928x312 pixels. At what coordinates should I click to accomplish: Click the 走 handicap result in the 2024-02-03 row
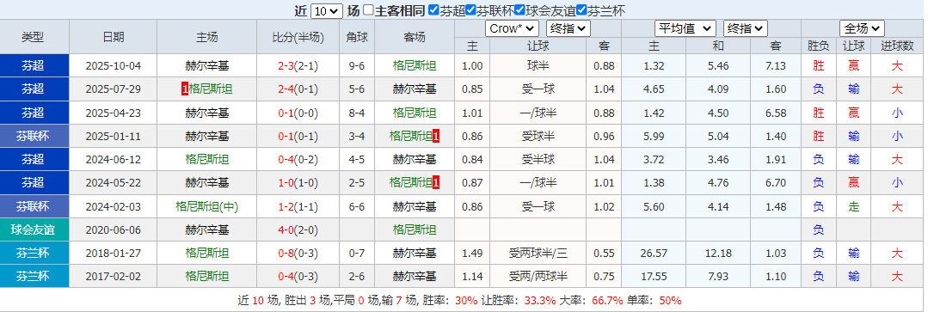[853, 206]
